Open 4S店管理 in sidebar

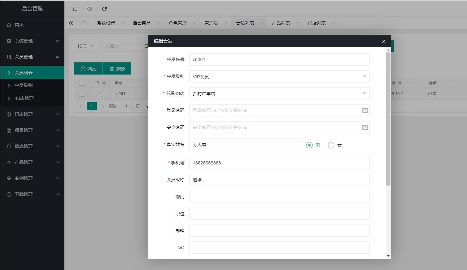pos(32,98)
